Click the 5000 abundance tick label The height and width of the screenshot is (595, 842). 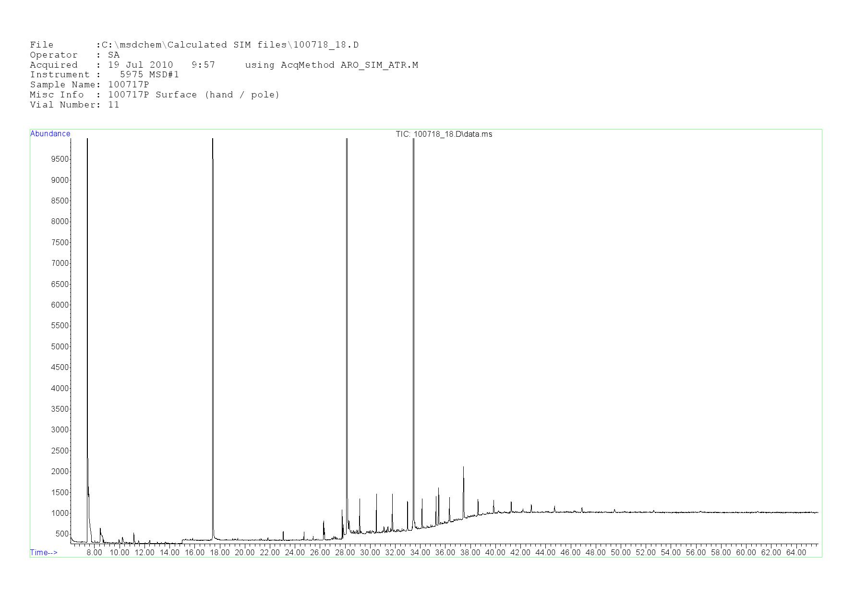click(x=60, y=346)
